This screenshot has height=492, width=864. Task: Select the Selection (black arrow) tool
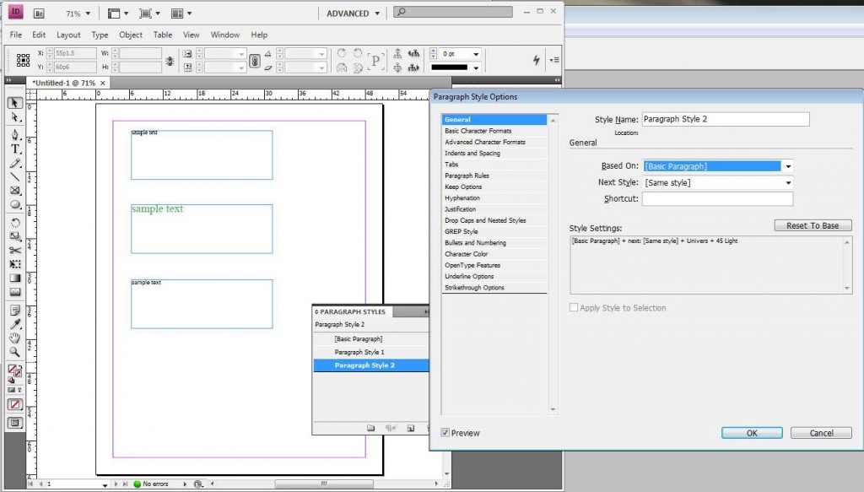pos(15,103)
